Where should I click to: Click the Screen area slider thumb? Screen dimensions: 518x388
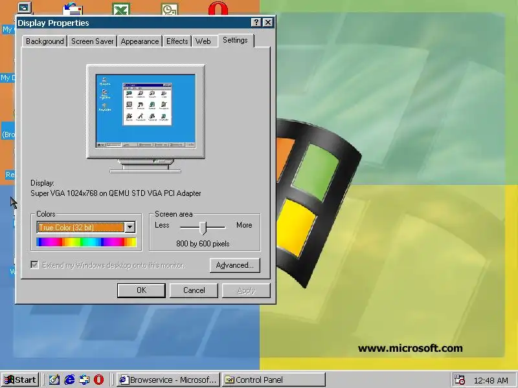click(x=203, y=228)
